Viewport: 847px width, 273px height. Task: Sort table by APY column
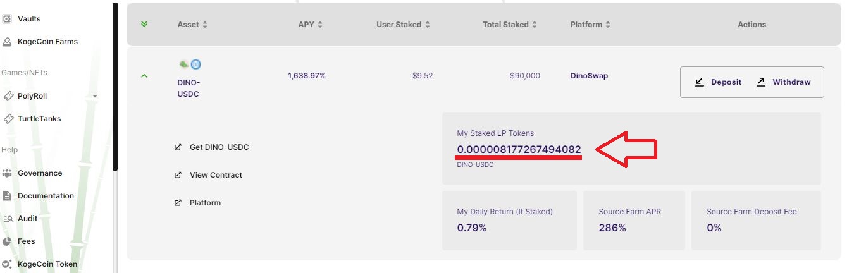click(311, 25)
